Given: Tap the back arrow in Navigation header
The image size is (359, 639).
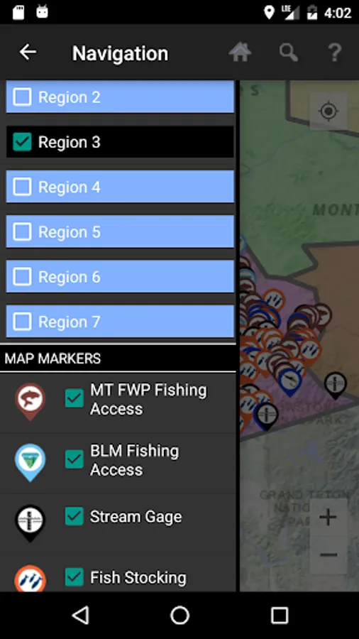Looking at the screenshot, I should tap(28, 52).
